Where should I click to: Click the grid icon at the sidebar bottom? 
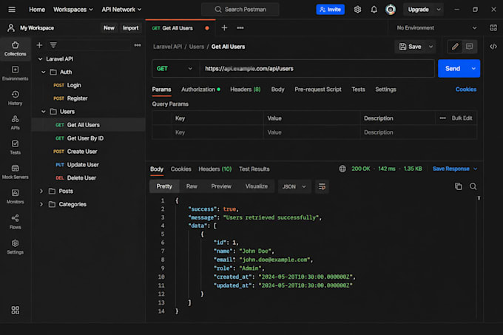click(x=15, y=310)
